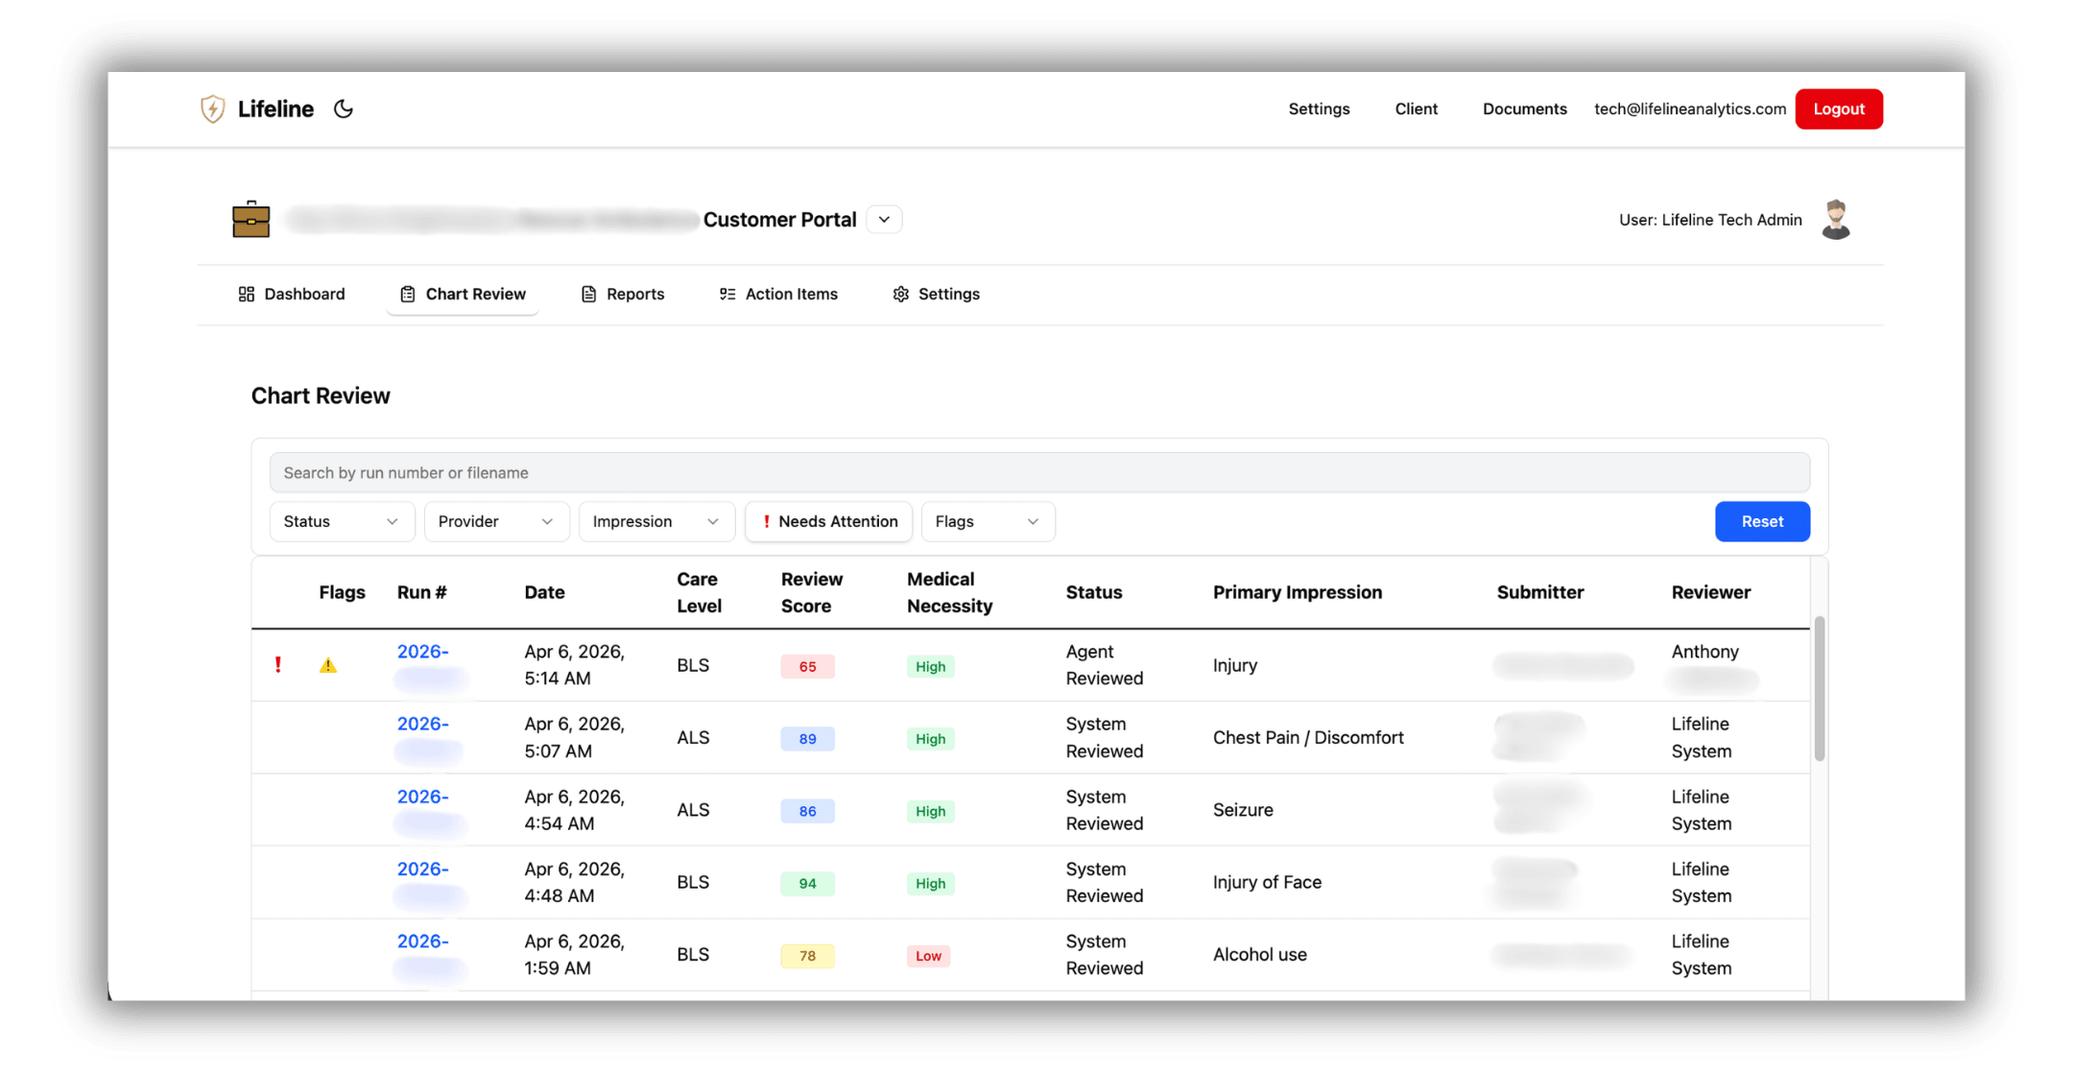2073x1073 pixels.
Task: Click the user avatar in the top right
Action: [1835, 219]
